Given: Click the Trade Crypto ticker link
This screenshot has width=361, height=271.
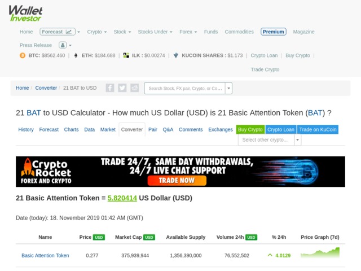Looking at the screenshot, I should point(265,69).
